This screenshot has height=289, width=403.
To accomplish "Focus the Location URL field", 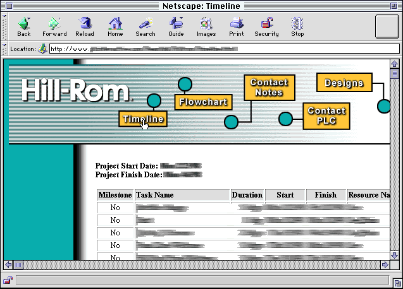I will 225,49.
